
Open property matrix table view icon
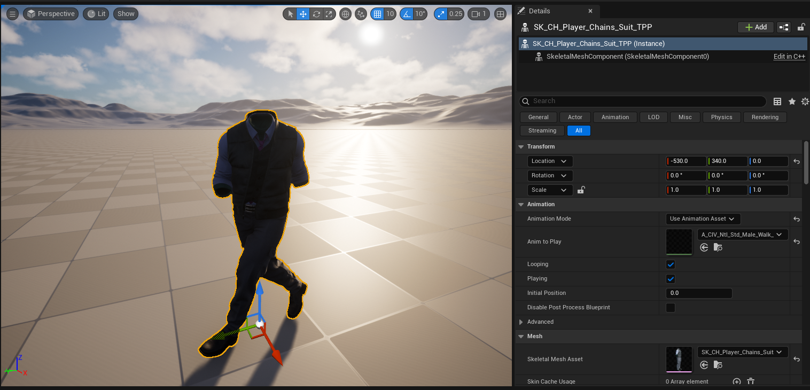(x=777, y=102)
